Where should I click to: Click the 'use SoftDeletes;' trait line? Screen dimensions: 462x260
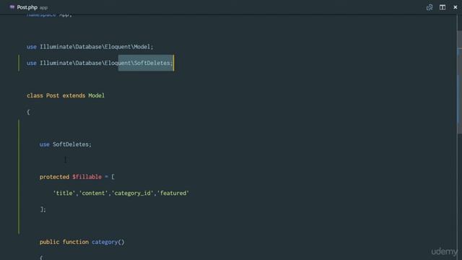coord(66,144)
